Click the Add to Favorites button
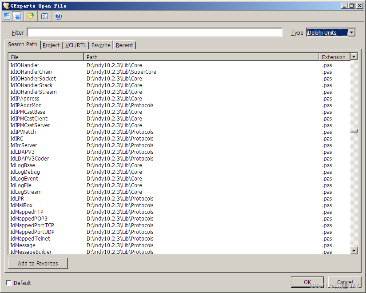This screenshot has height=293, width=366. [38, 263]
